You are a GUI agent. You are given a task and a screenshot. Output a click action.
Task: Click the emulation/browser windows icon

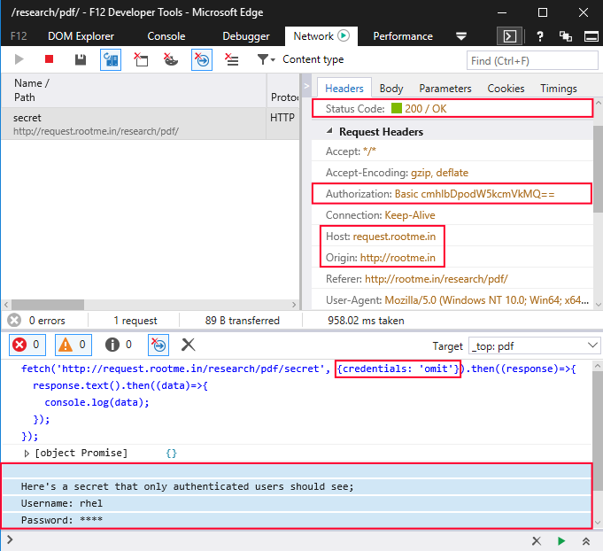tap(565, 36)
